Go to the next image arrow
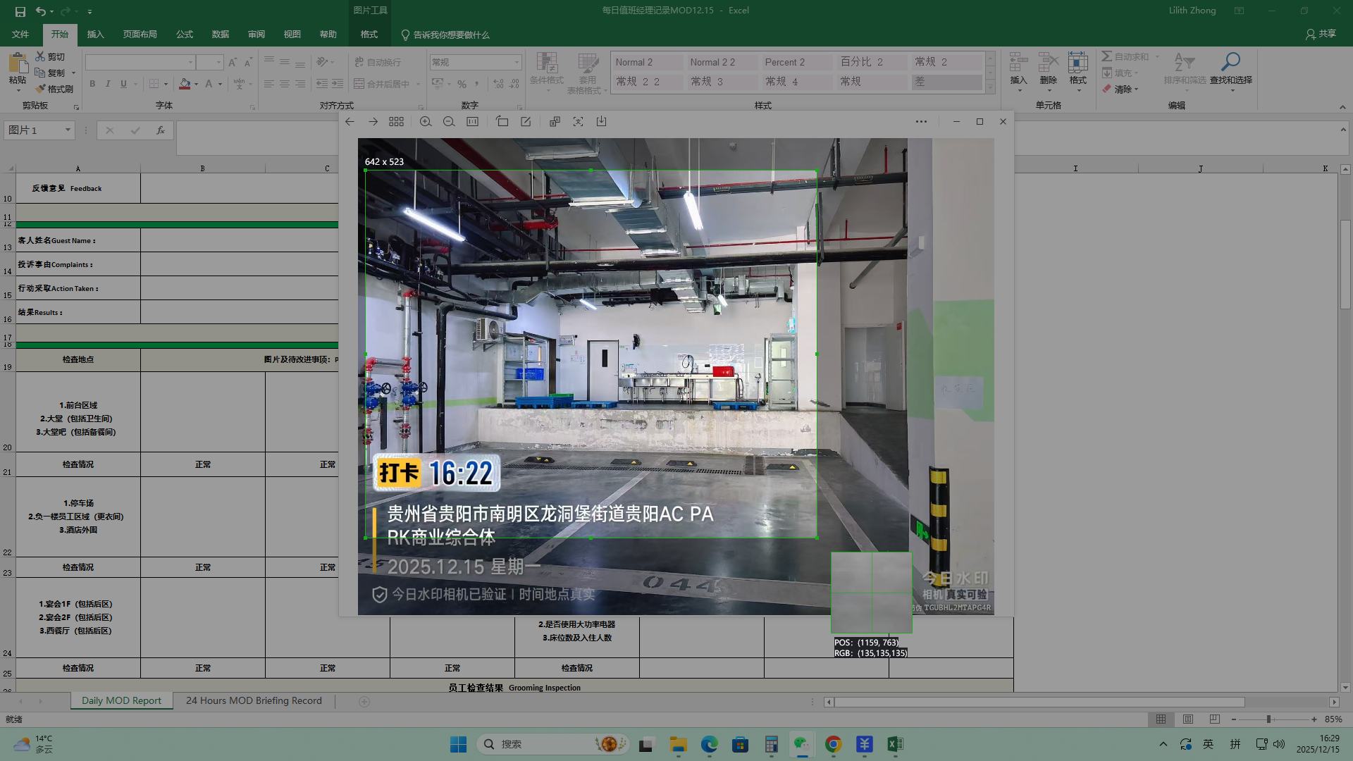Screen dimensions: 1353x761 coord(373,122)
